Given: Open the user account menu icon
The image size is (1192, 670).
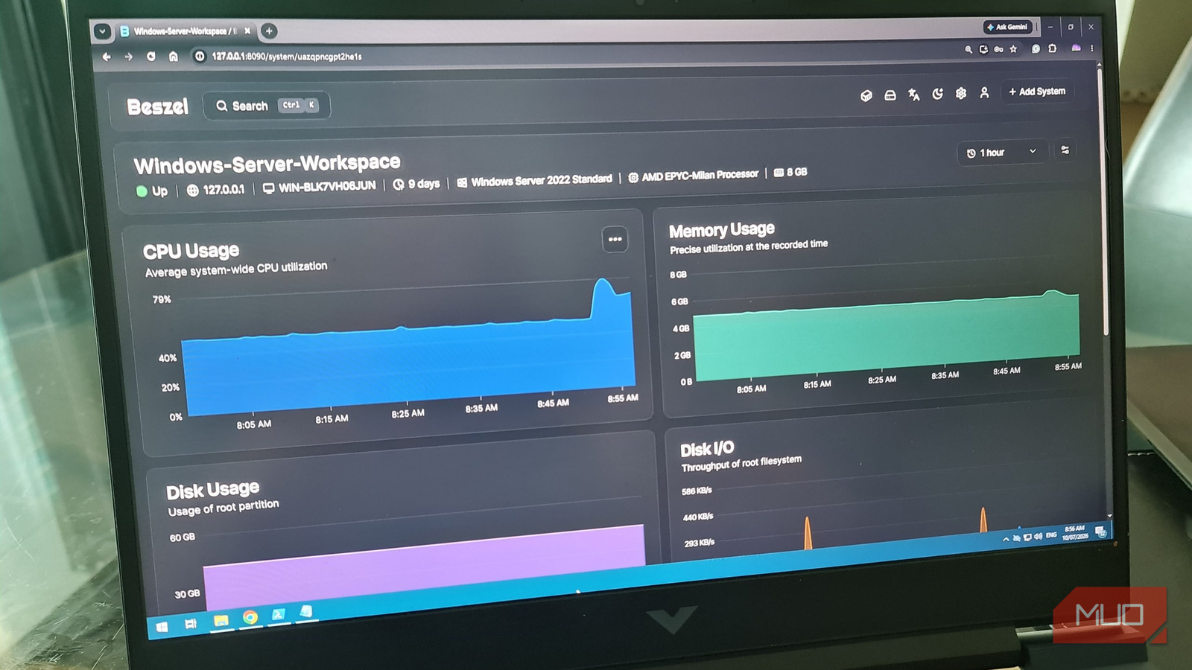Looking at the screenshot, I should click(984, 92).
